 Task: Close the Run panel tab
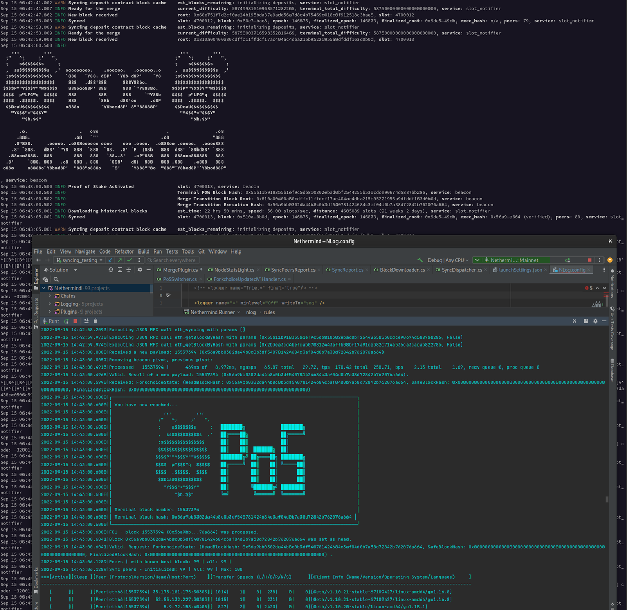(574, 321)
